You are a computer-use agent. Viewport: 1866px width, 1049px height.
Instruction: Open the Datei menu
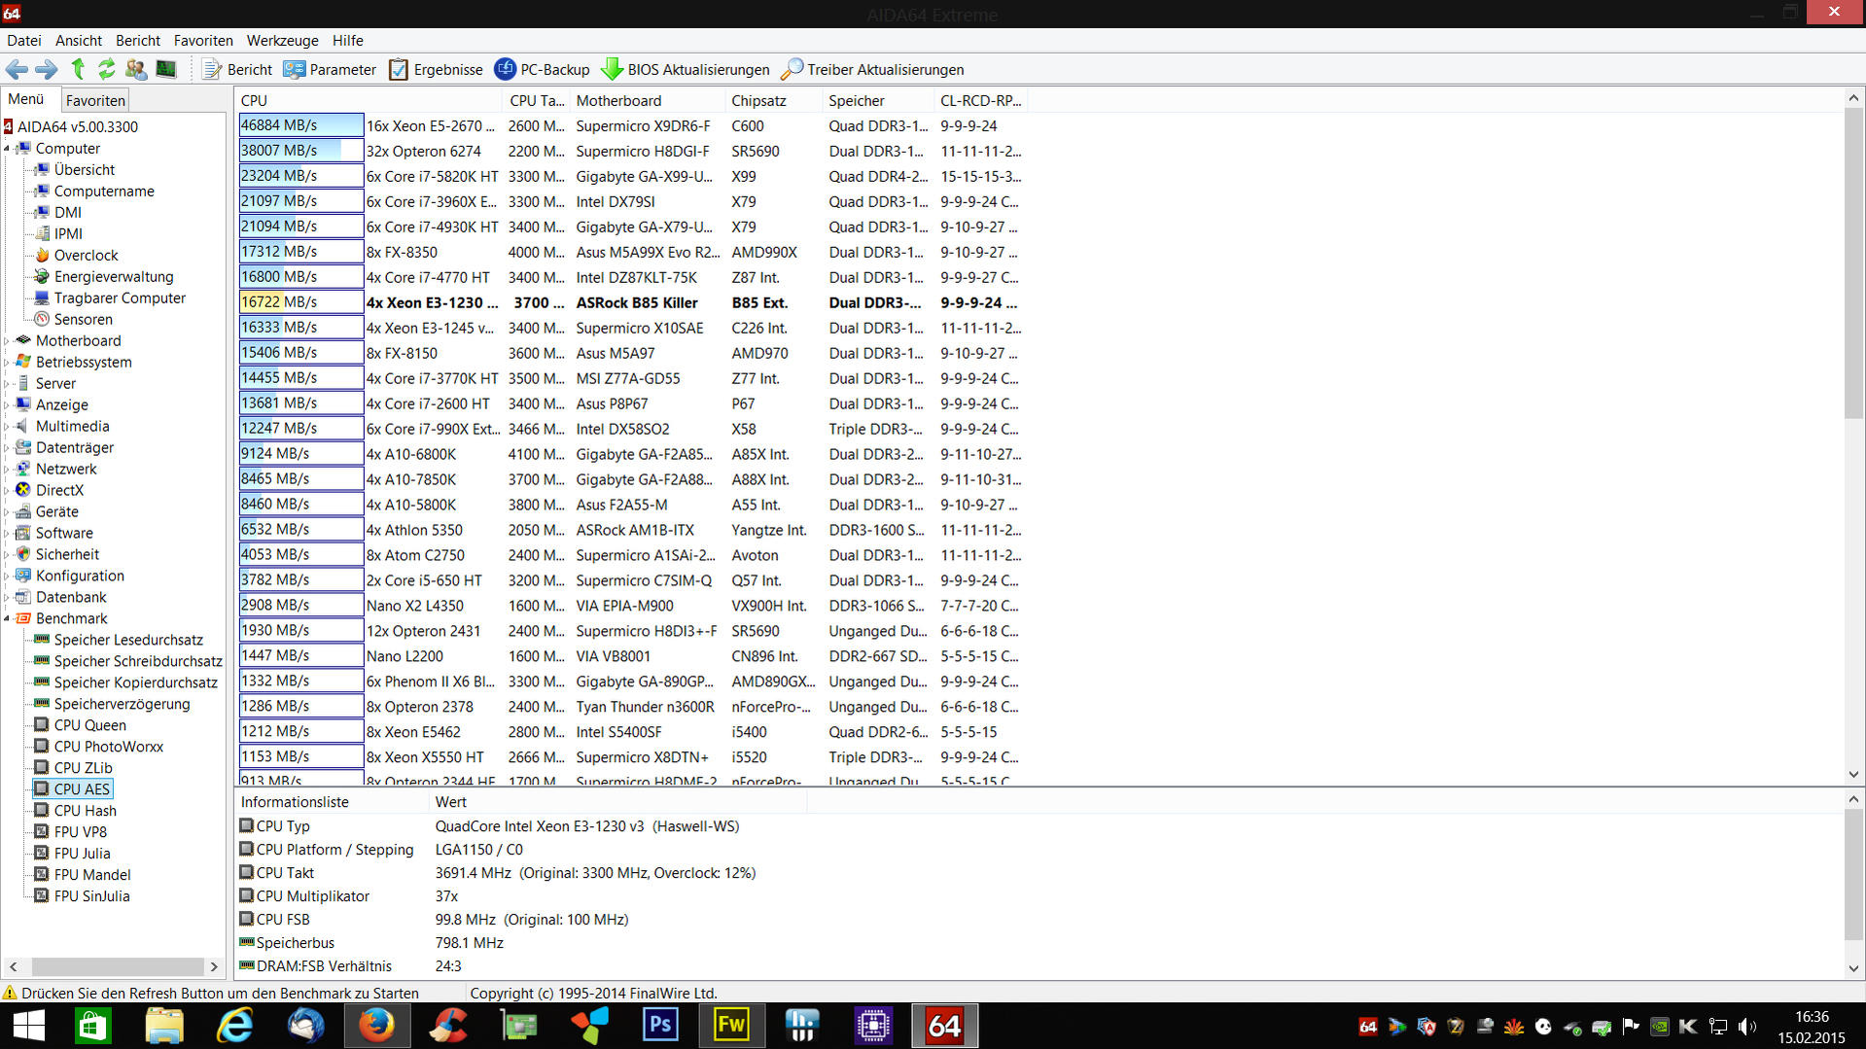click(x=23, y=40)
